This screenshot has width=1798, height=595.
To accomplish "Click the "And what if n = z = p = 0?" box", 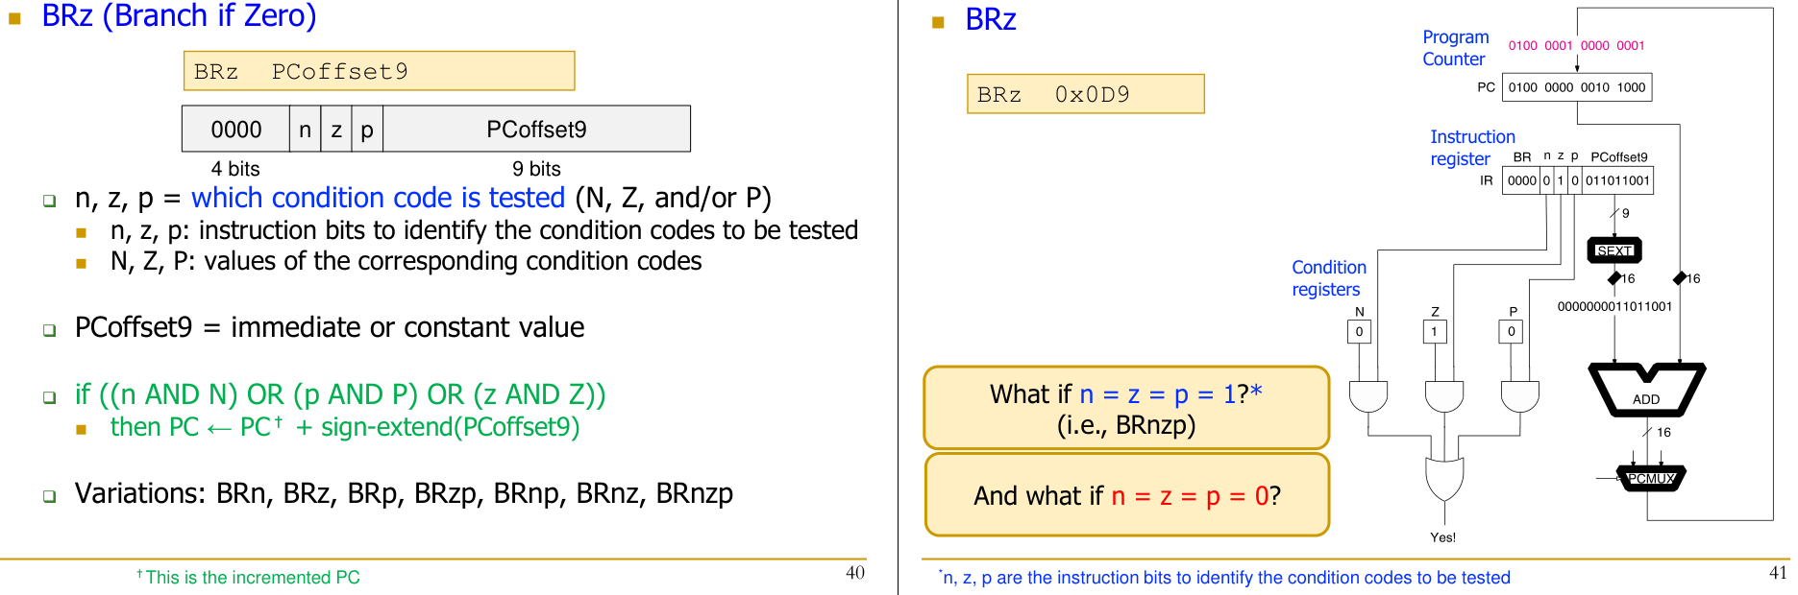I will point(1126,495).
